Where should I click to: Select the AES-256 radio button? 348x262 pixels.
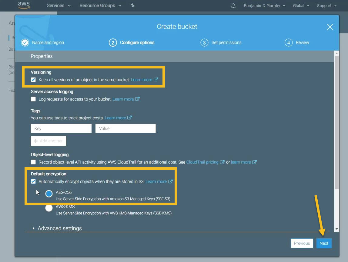click(49, 194)
